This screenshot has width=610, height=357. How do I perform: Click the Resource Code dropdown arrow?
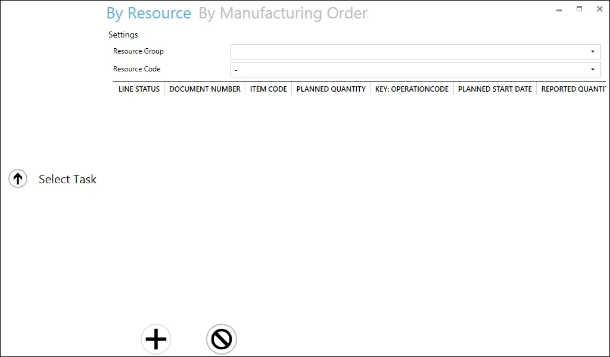tap(593, 70)
